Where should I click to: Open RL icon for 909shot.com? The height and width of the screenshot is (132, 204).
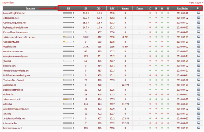pyautogui.click(x=199, y=46)
